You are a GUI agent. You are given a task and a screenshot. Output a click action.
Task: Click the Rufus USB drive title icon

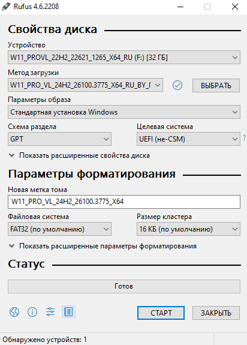pyautogui.click(x=6, y=7)
